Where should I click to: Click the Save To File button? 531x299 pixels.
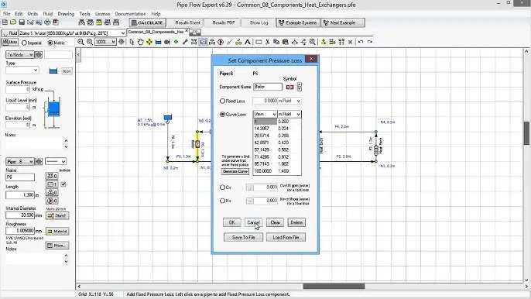244,237
